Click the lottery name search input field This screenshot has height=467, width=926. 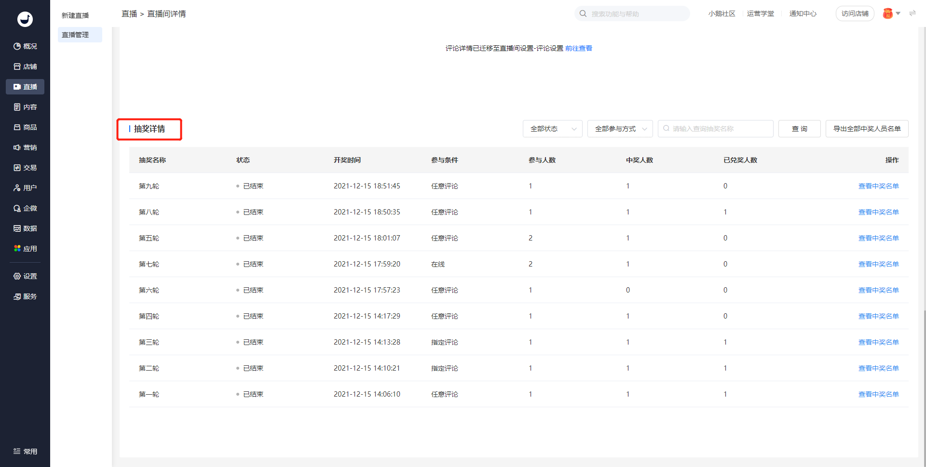coord(719,129)
